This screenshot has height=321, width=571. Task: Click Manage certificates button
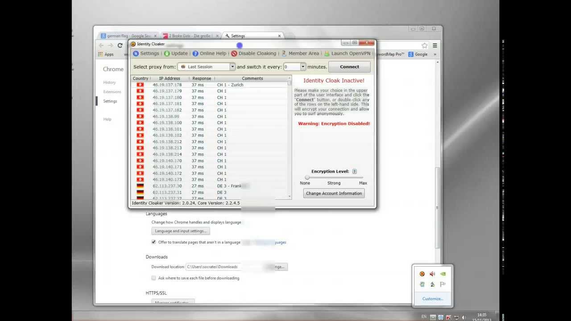pyautogui.click(x=173, y=302)
